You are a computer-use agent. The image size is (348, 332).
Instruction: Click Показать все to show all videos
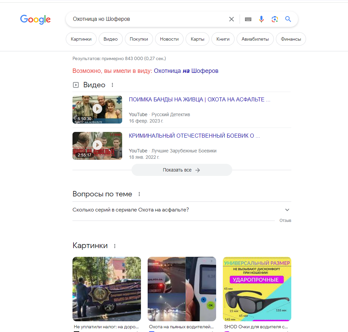click(182, 170)
